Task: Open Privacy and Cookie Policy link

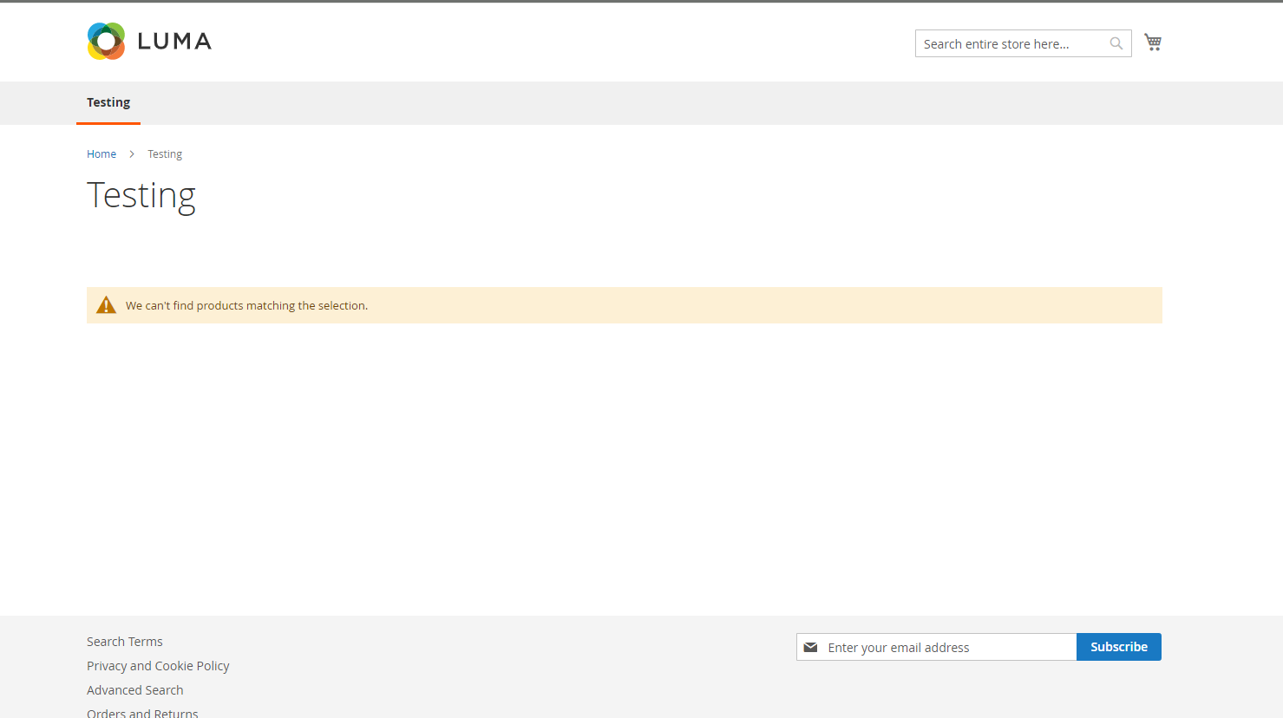Action: (x=158, y=666)
